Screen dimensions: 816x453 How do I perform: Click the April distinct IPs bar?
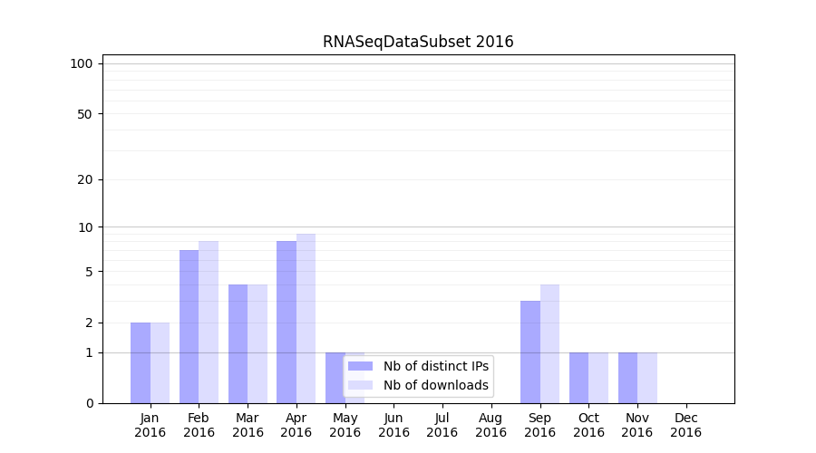click(x=287, y=322)
